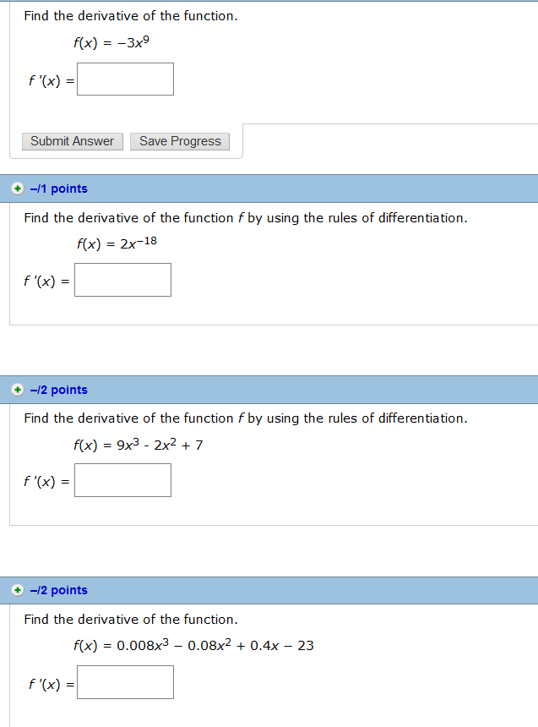Open –/2 points label above 9x³ question

pyautogui.click(x=59, y=390)
